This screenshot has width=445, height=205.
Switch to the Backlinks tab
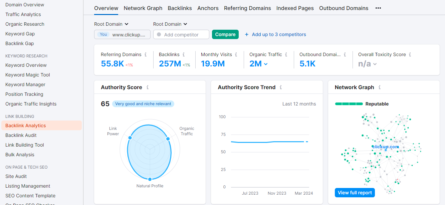coord(180,8)
